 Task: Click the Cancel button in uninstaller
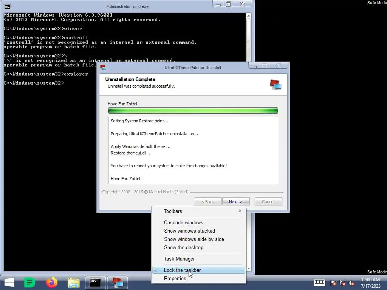click(x=268, y=202)
